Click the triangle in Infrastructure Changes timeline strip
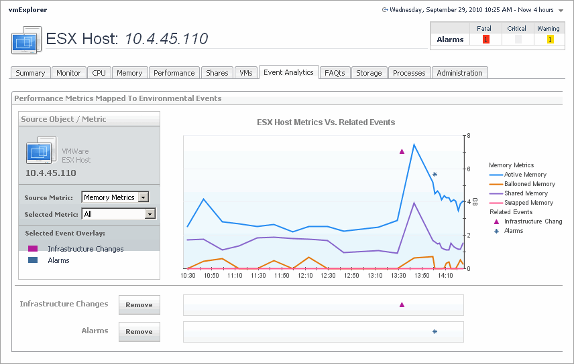 (402, 304)
